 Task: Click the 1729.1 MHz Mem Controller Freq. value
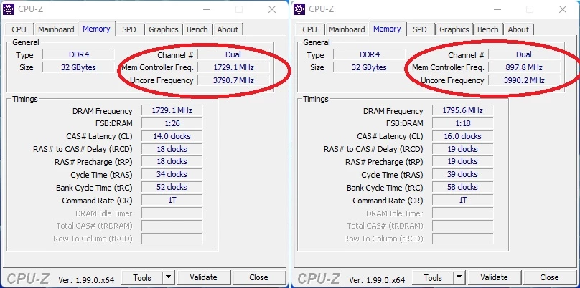[233, 67]
